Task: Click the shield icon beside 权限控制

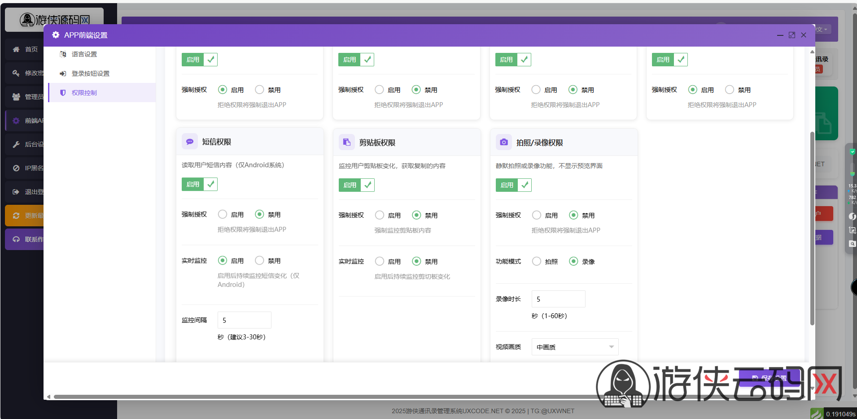Action: click(63, 93)
